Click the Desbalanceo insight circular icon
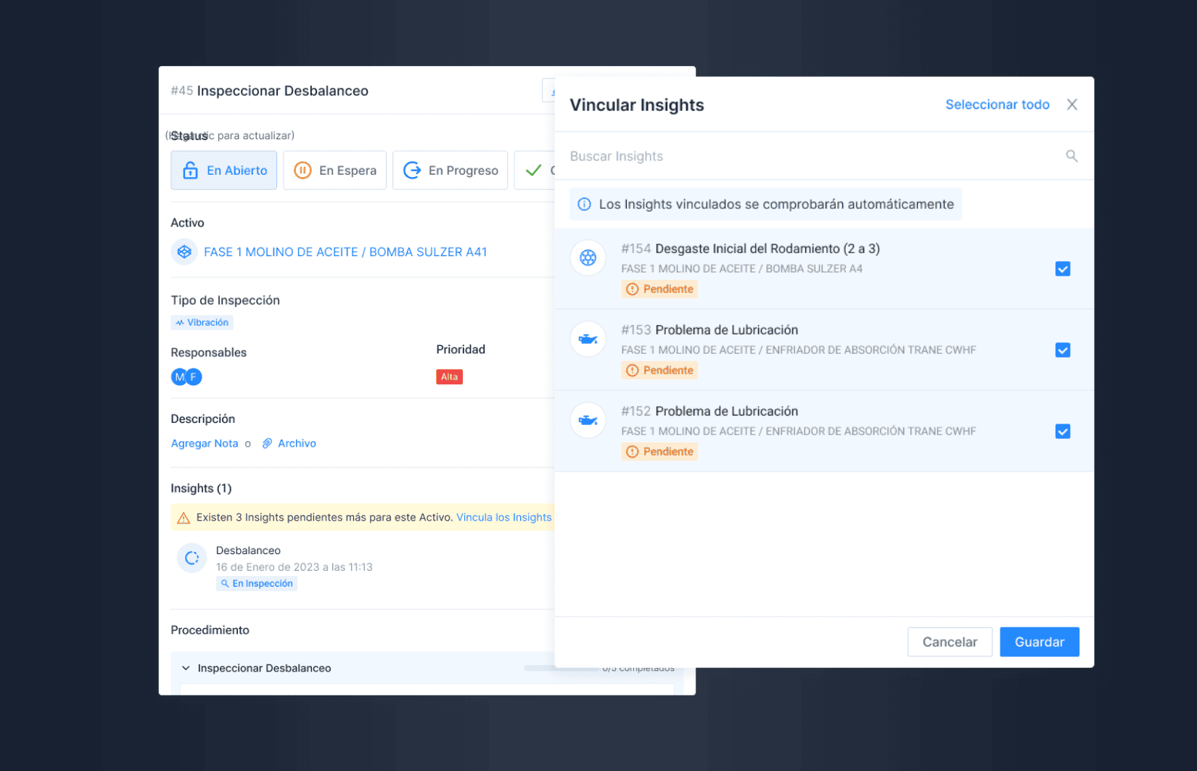 point(192,558)
